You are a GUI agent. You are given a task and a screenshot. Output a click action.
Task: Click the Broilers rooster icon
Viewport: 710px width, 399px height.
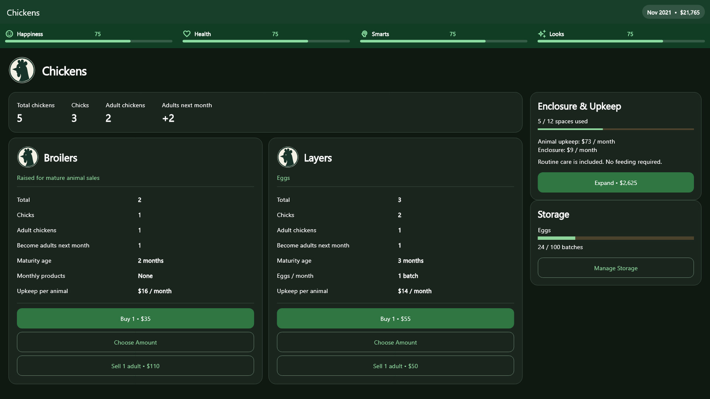pyautogui.click(x=28, y=157)
